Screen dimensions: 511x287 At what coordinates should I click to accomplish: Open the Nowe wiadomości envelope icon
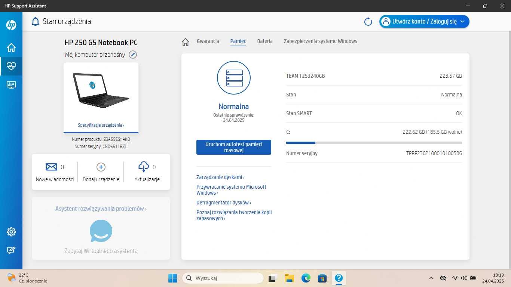pyautogui.click(x=51, y=167)
